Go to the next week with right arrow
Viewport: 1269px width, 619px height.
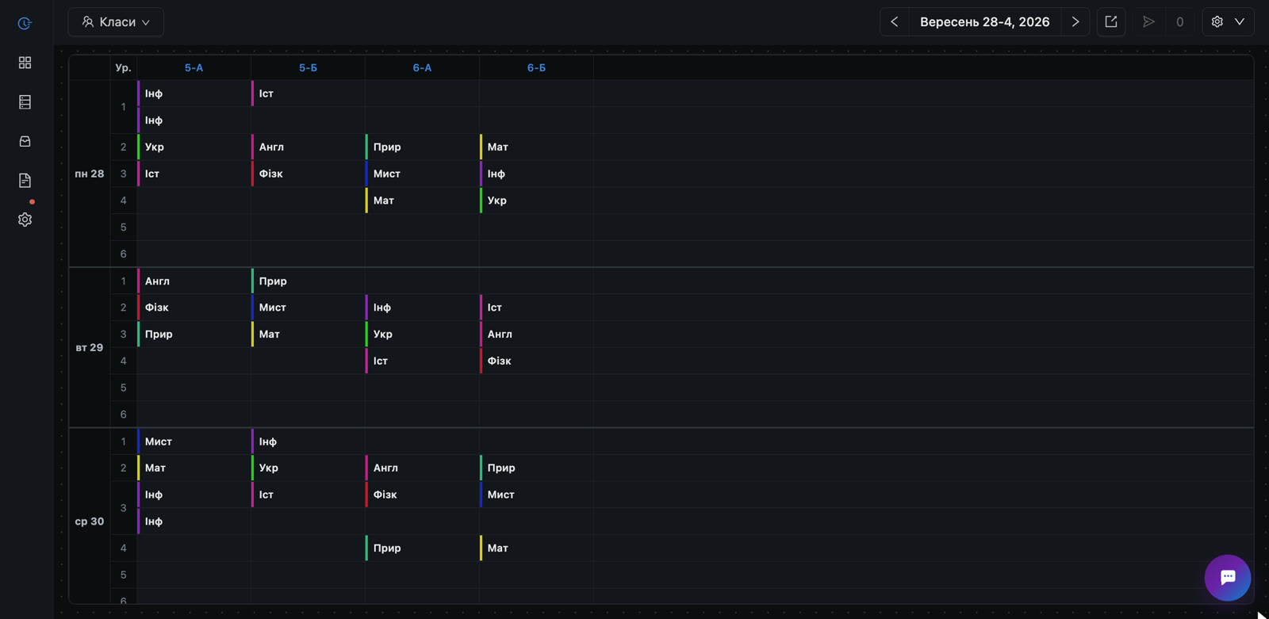(1075, 22)
